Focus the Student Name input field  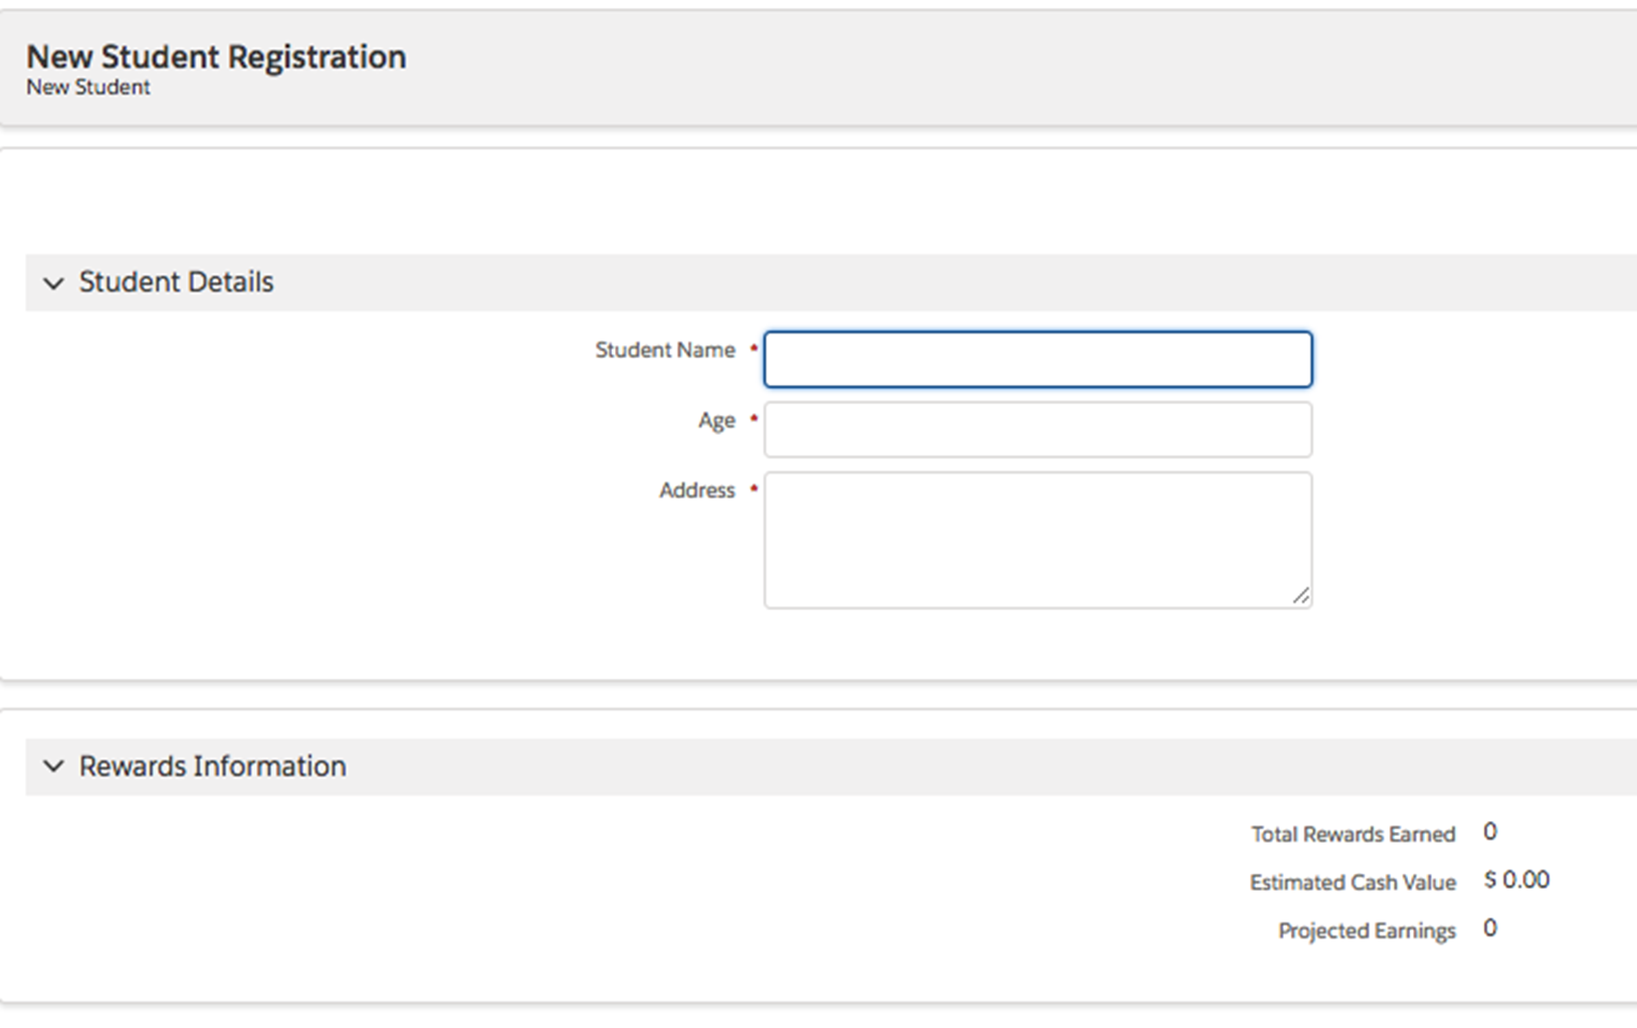pyautogui.click(x=1038, y=359)
